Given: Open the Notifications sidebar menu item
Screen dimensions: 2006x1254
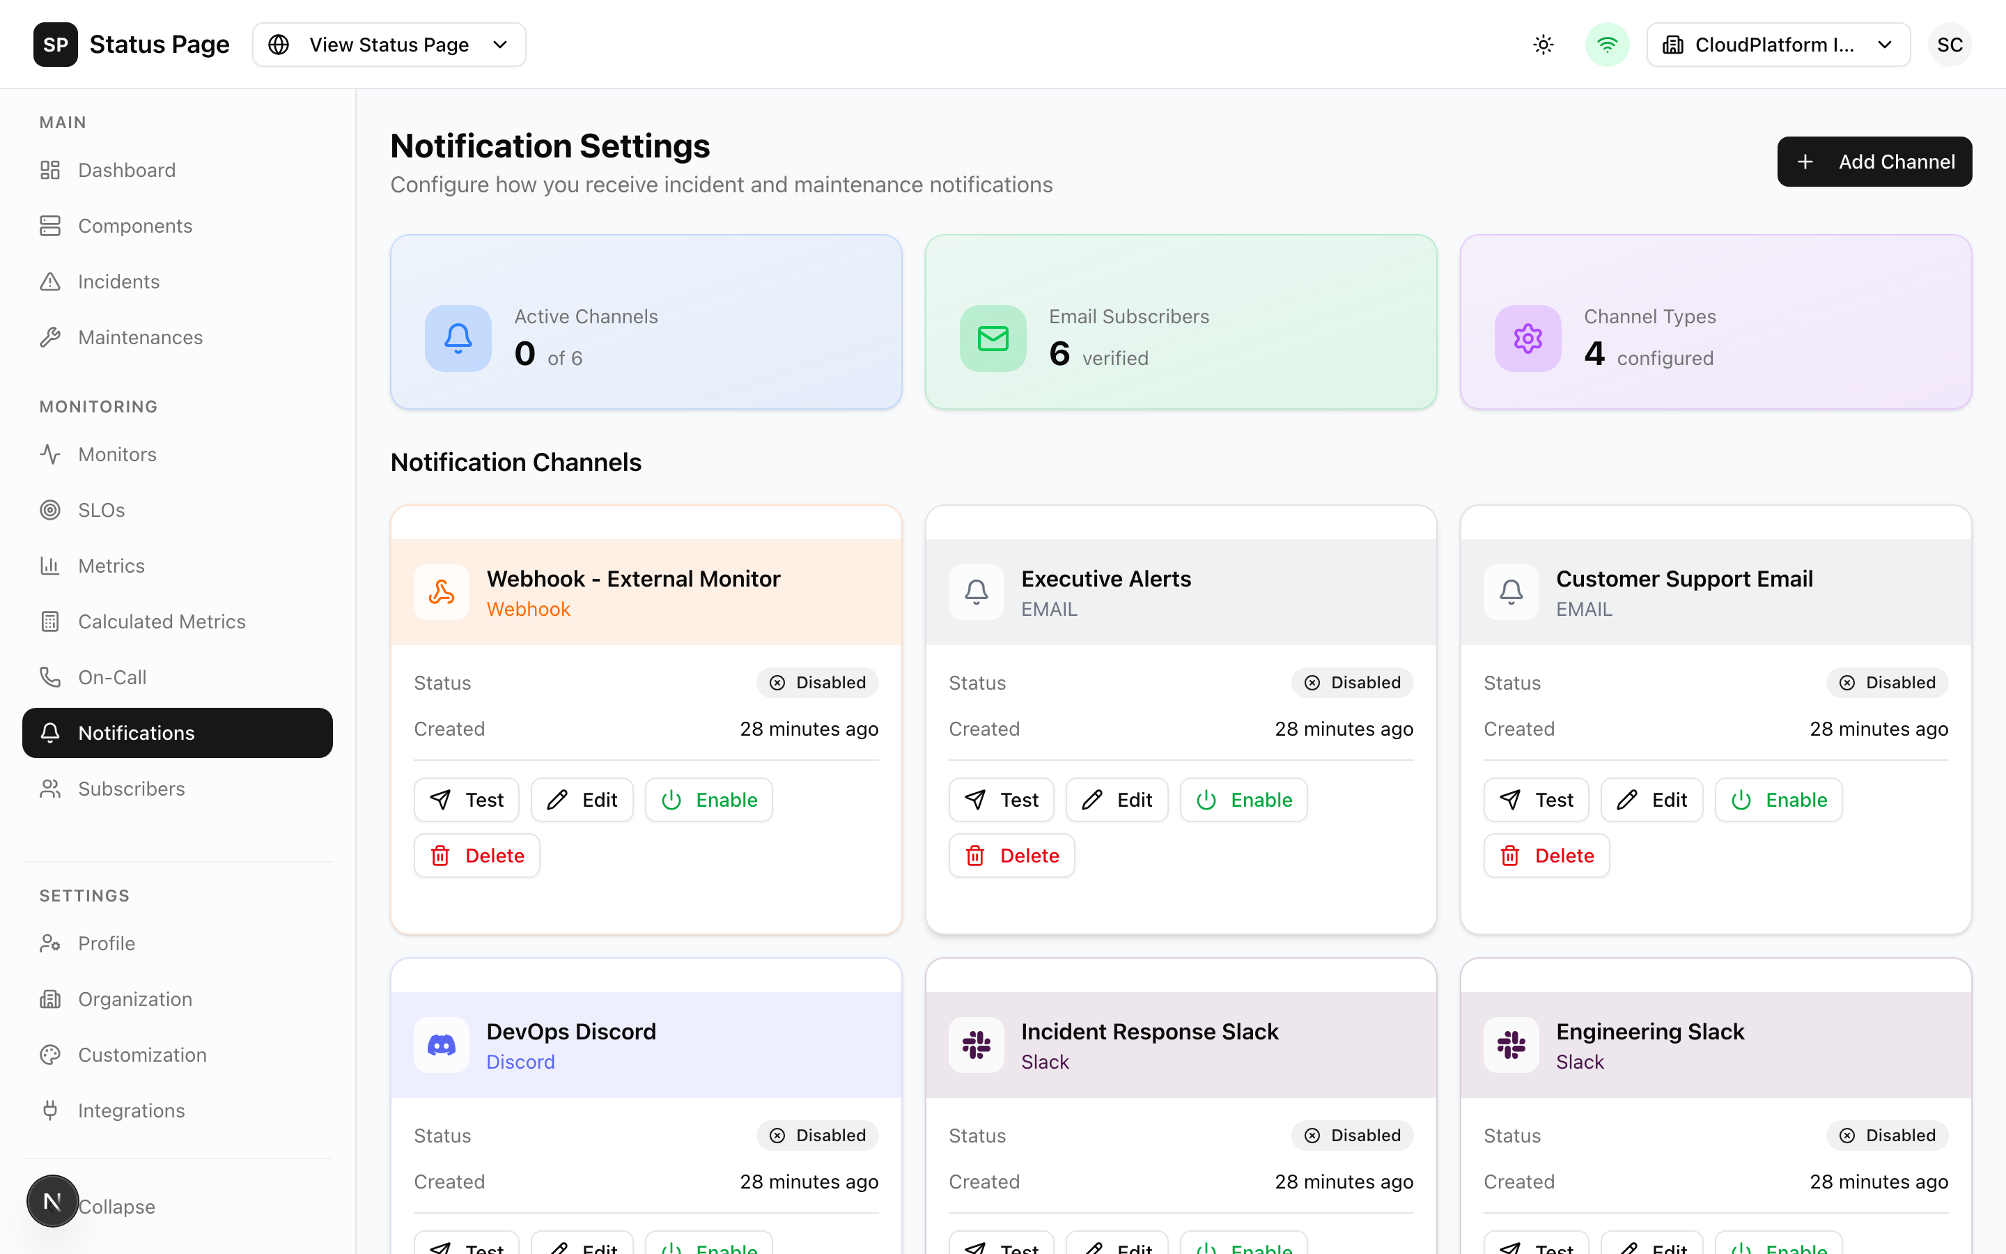Looking at the screenshot, I should [x=136, y=732].
